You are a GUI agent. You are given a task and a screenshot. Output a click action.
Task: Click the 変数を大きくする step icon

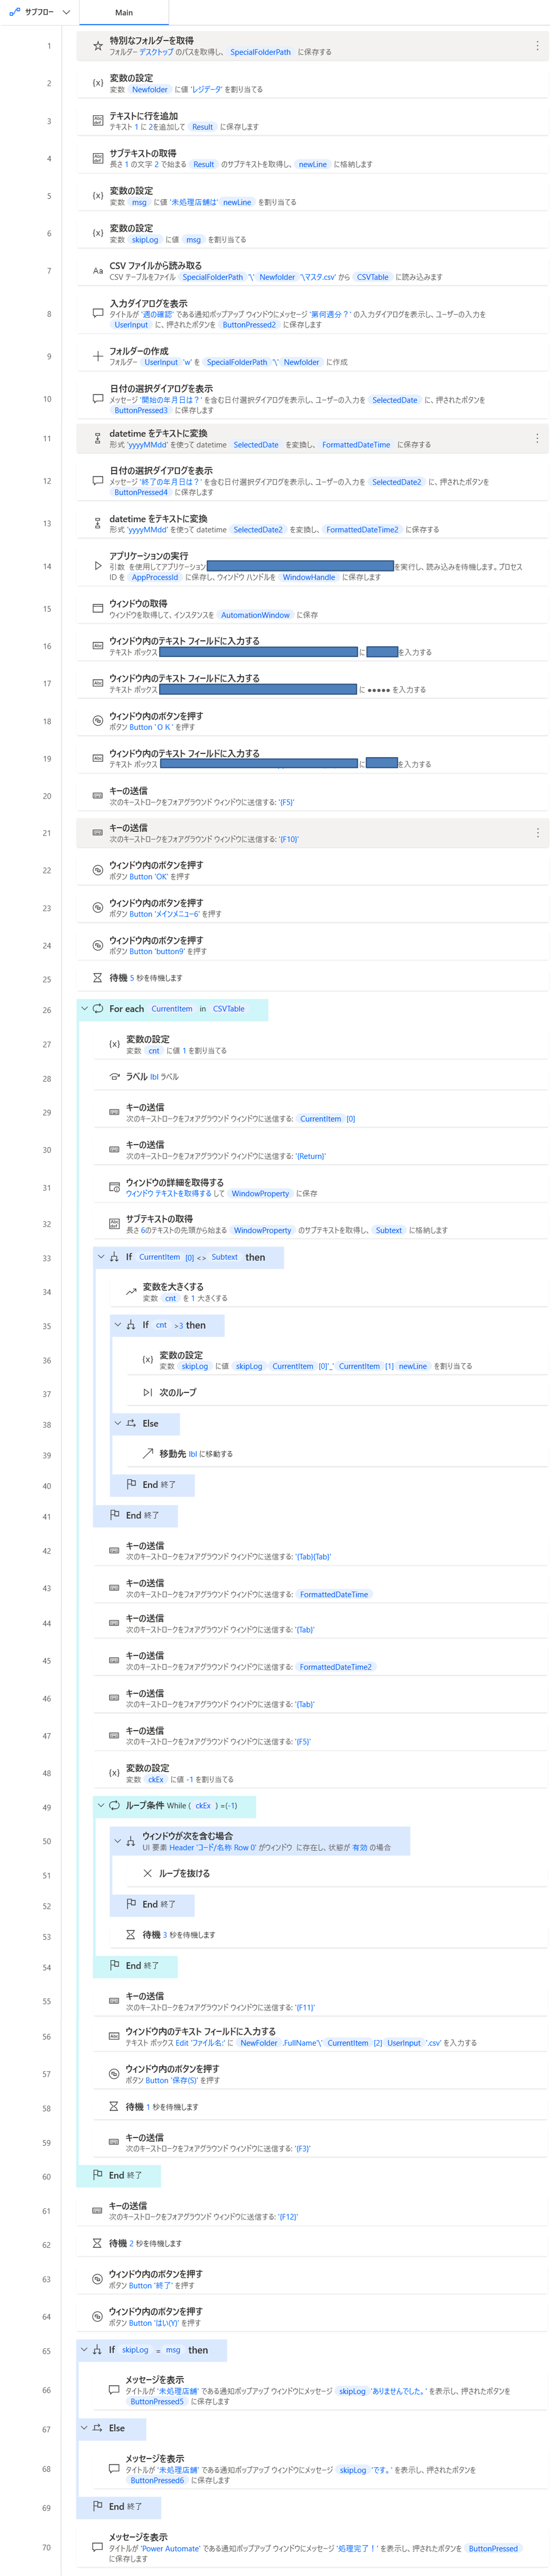coord(131,1292)
